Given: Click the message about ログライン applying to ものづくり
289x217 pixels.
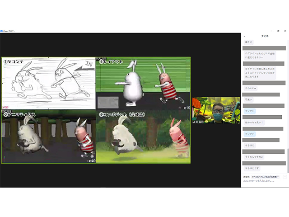Looking at the screenshot, I should tap(260, 56).
